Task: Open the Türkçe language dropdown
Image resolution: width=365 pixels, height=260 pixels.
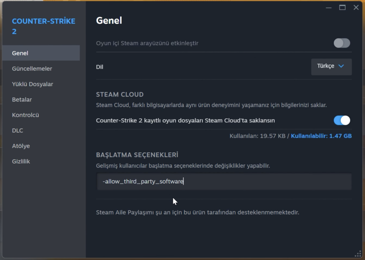Action: coord(331,67)
